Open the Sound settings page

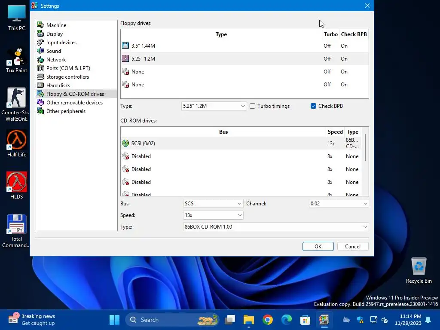(x=76, y=51)
